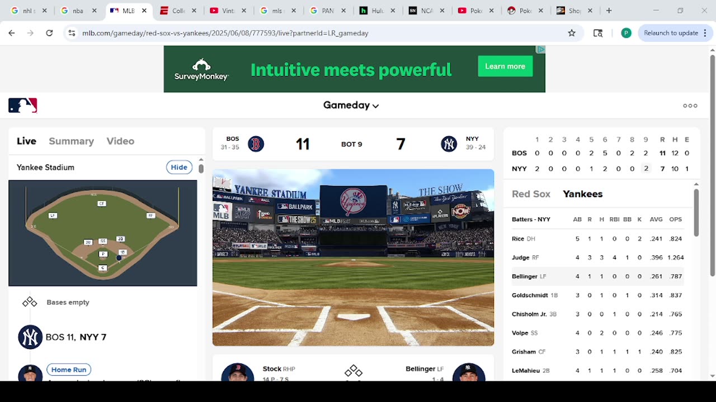This screenshot has height=402, width=716.
Task: Open Chrome menu three-dot button
Action: click(704, 33)
